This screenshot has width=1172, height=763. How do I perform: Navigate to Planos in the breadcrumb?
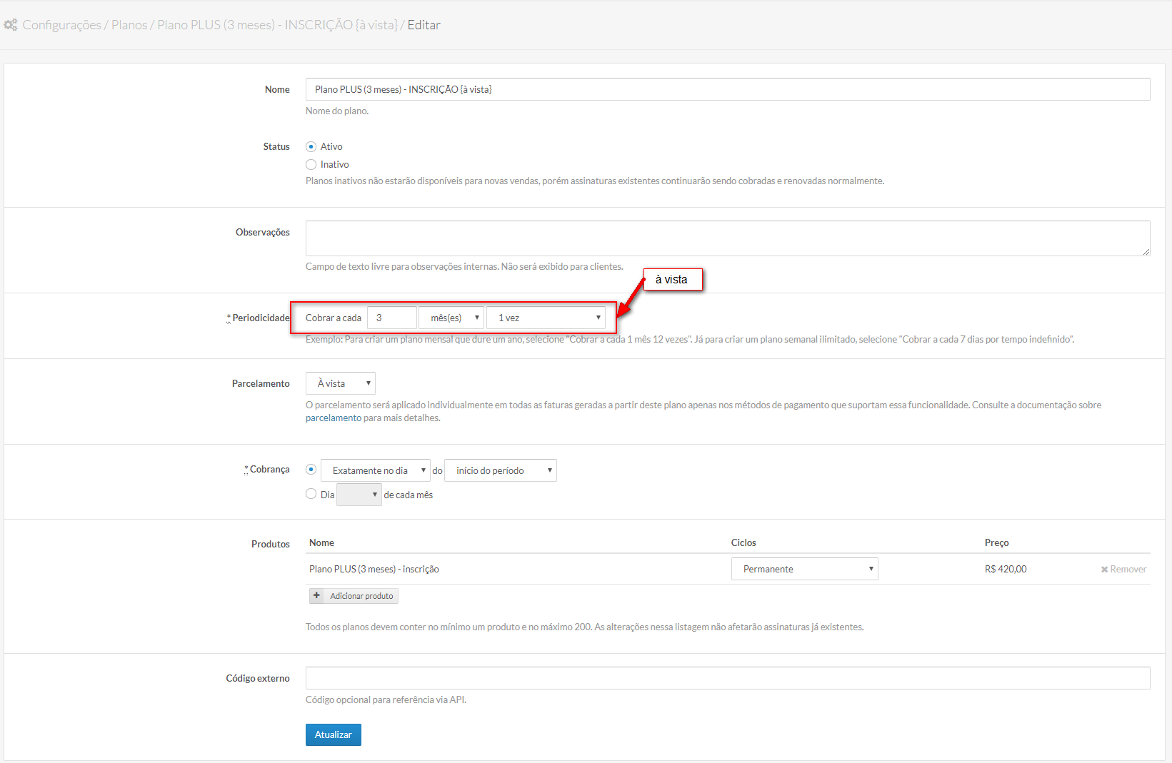pos(129,25)
